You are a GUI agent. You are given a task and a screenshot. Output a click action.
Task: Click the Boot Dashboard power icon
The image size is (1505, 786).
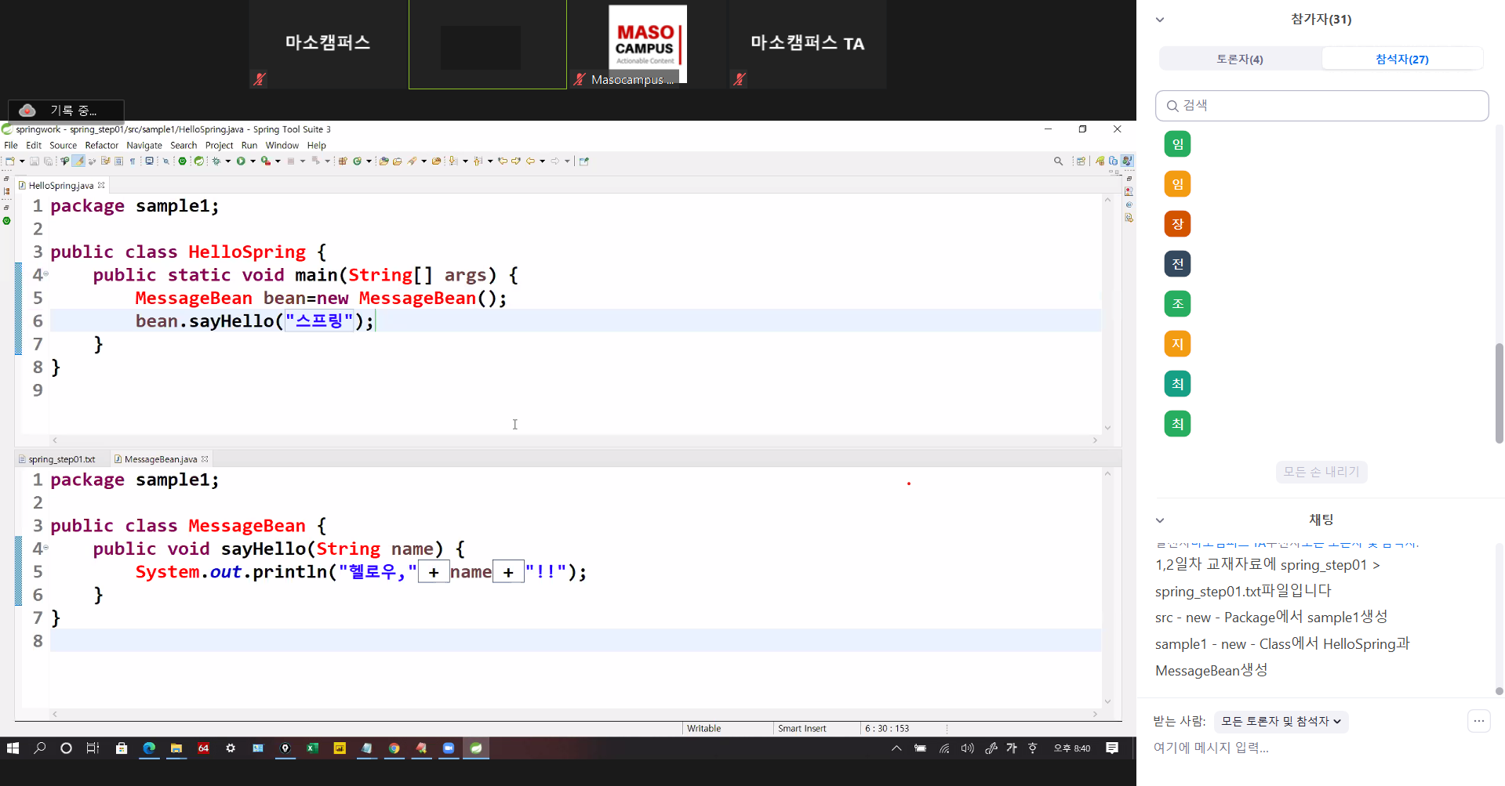(x=182, y=161)
